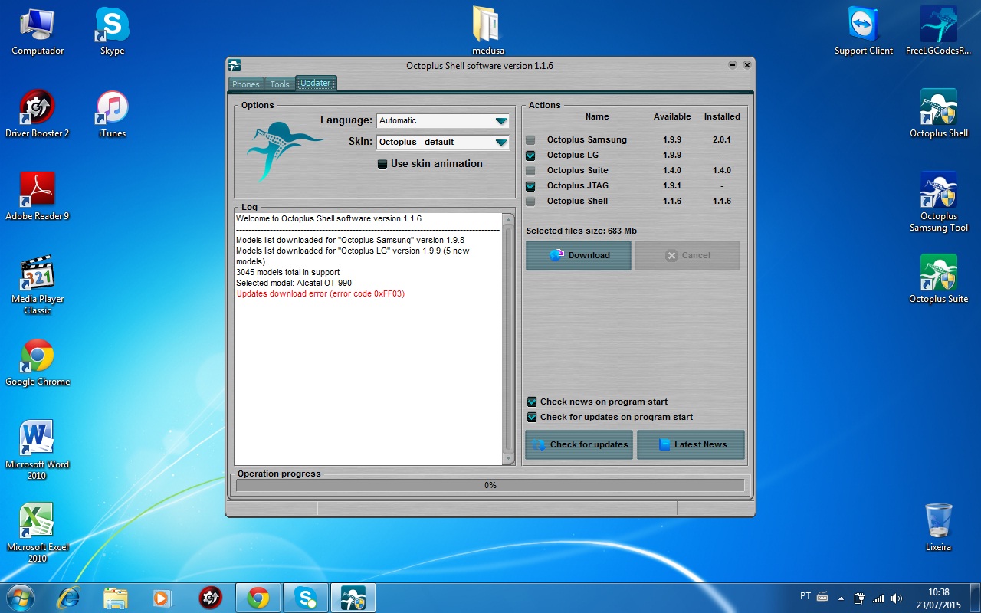Viewport: 981px width, 613px height.
Task: Enable Use skin animation checkbox
Action: (382, 164)
